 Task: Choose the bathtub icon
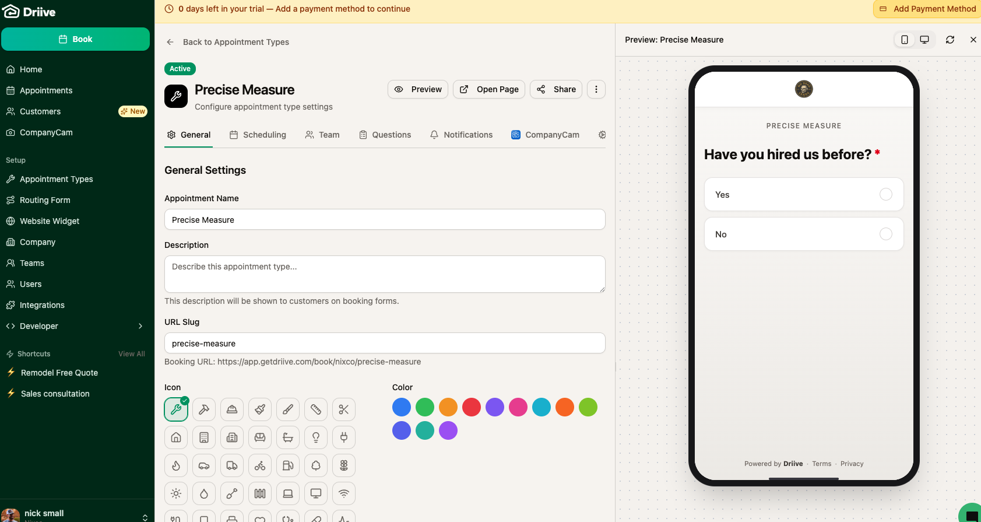(288, 437)
